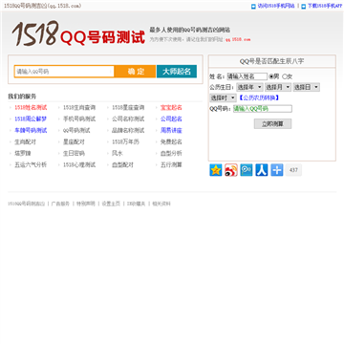The width and height of the screenshot is (344, 344).
Task: Open 车牌号码测试 link
Action: (x=31, y=131)
